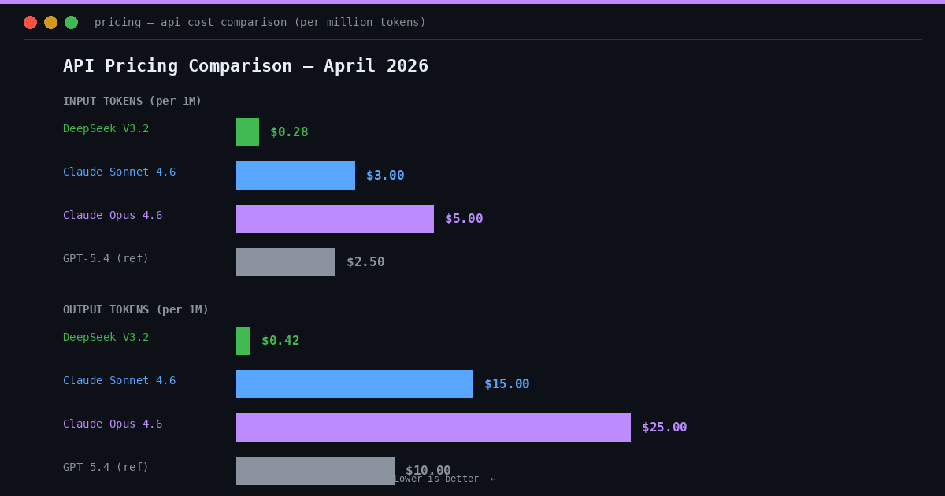Click the 'pricing — api cost comparison' title bar
Image resolution: width=945 pixels, height=496 pixels.
[260, 22]
